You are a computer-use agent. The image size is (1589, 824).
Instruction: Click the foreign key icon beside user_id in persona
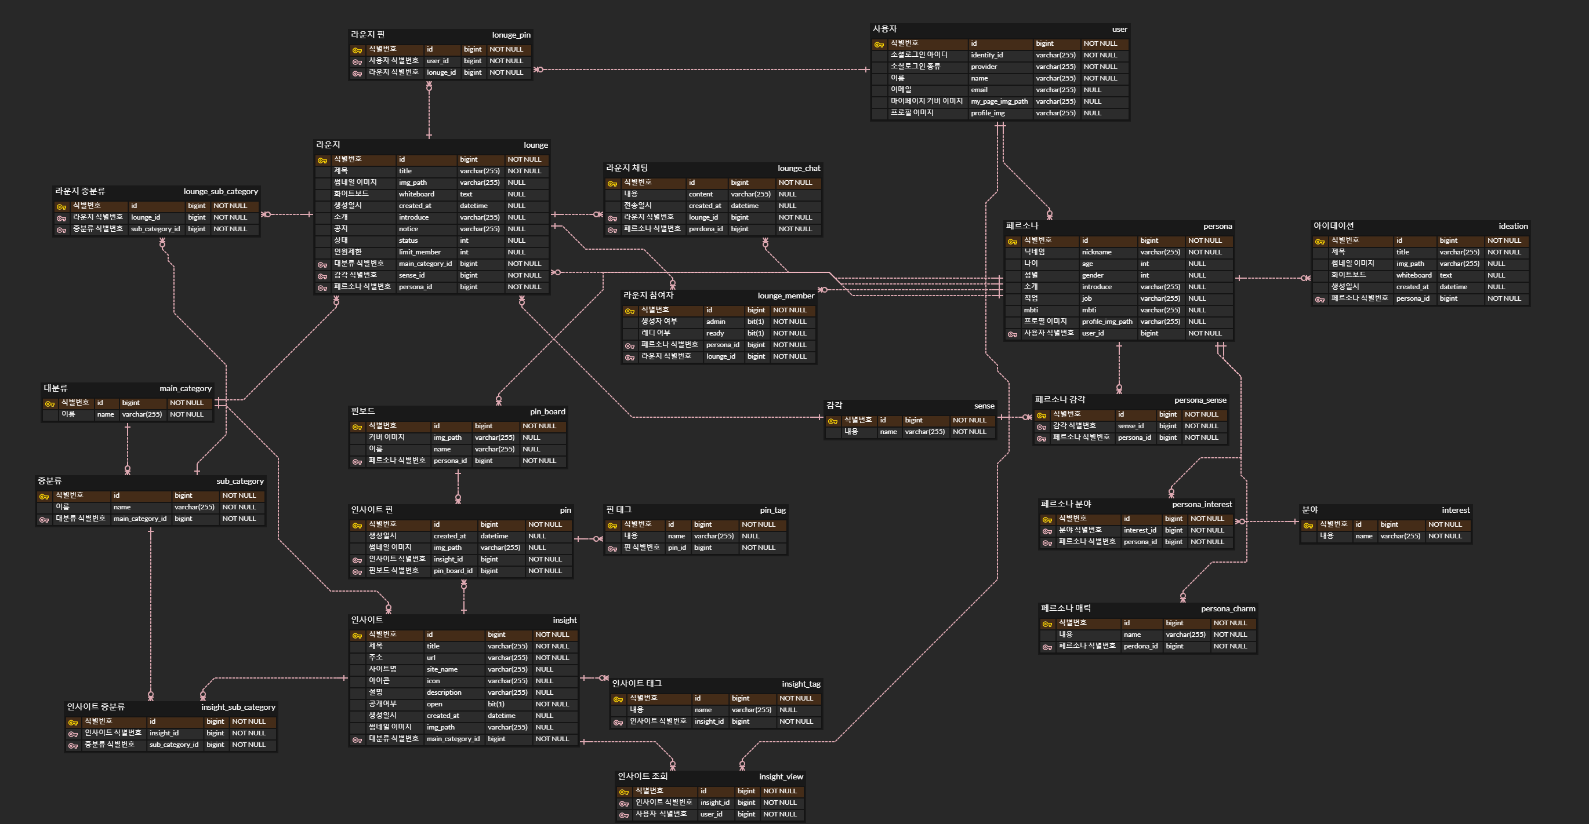coord(1012,334)
